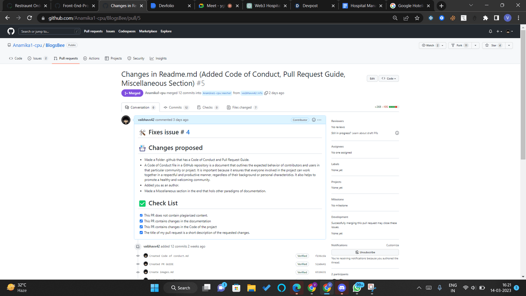Viewport: 526px width, 296px height.
Task: Click the browser back arrow
Action: [x=8, y=18]
